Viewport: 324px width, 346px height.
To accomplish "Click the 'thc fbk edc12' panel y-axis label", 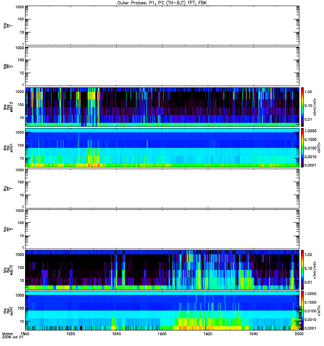I will click(8, 269).
